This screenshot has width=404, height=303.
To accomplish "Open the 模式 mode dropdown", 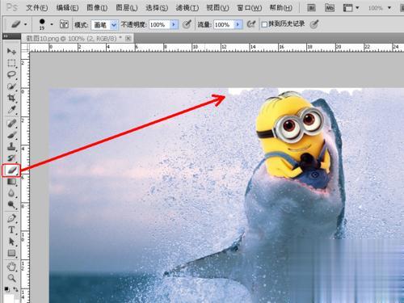I will (104, 25).
